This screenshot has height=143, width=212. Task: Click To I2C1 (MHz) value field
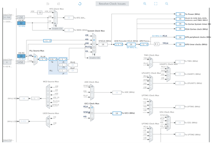pos(117,113)
